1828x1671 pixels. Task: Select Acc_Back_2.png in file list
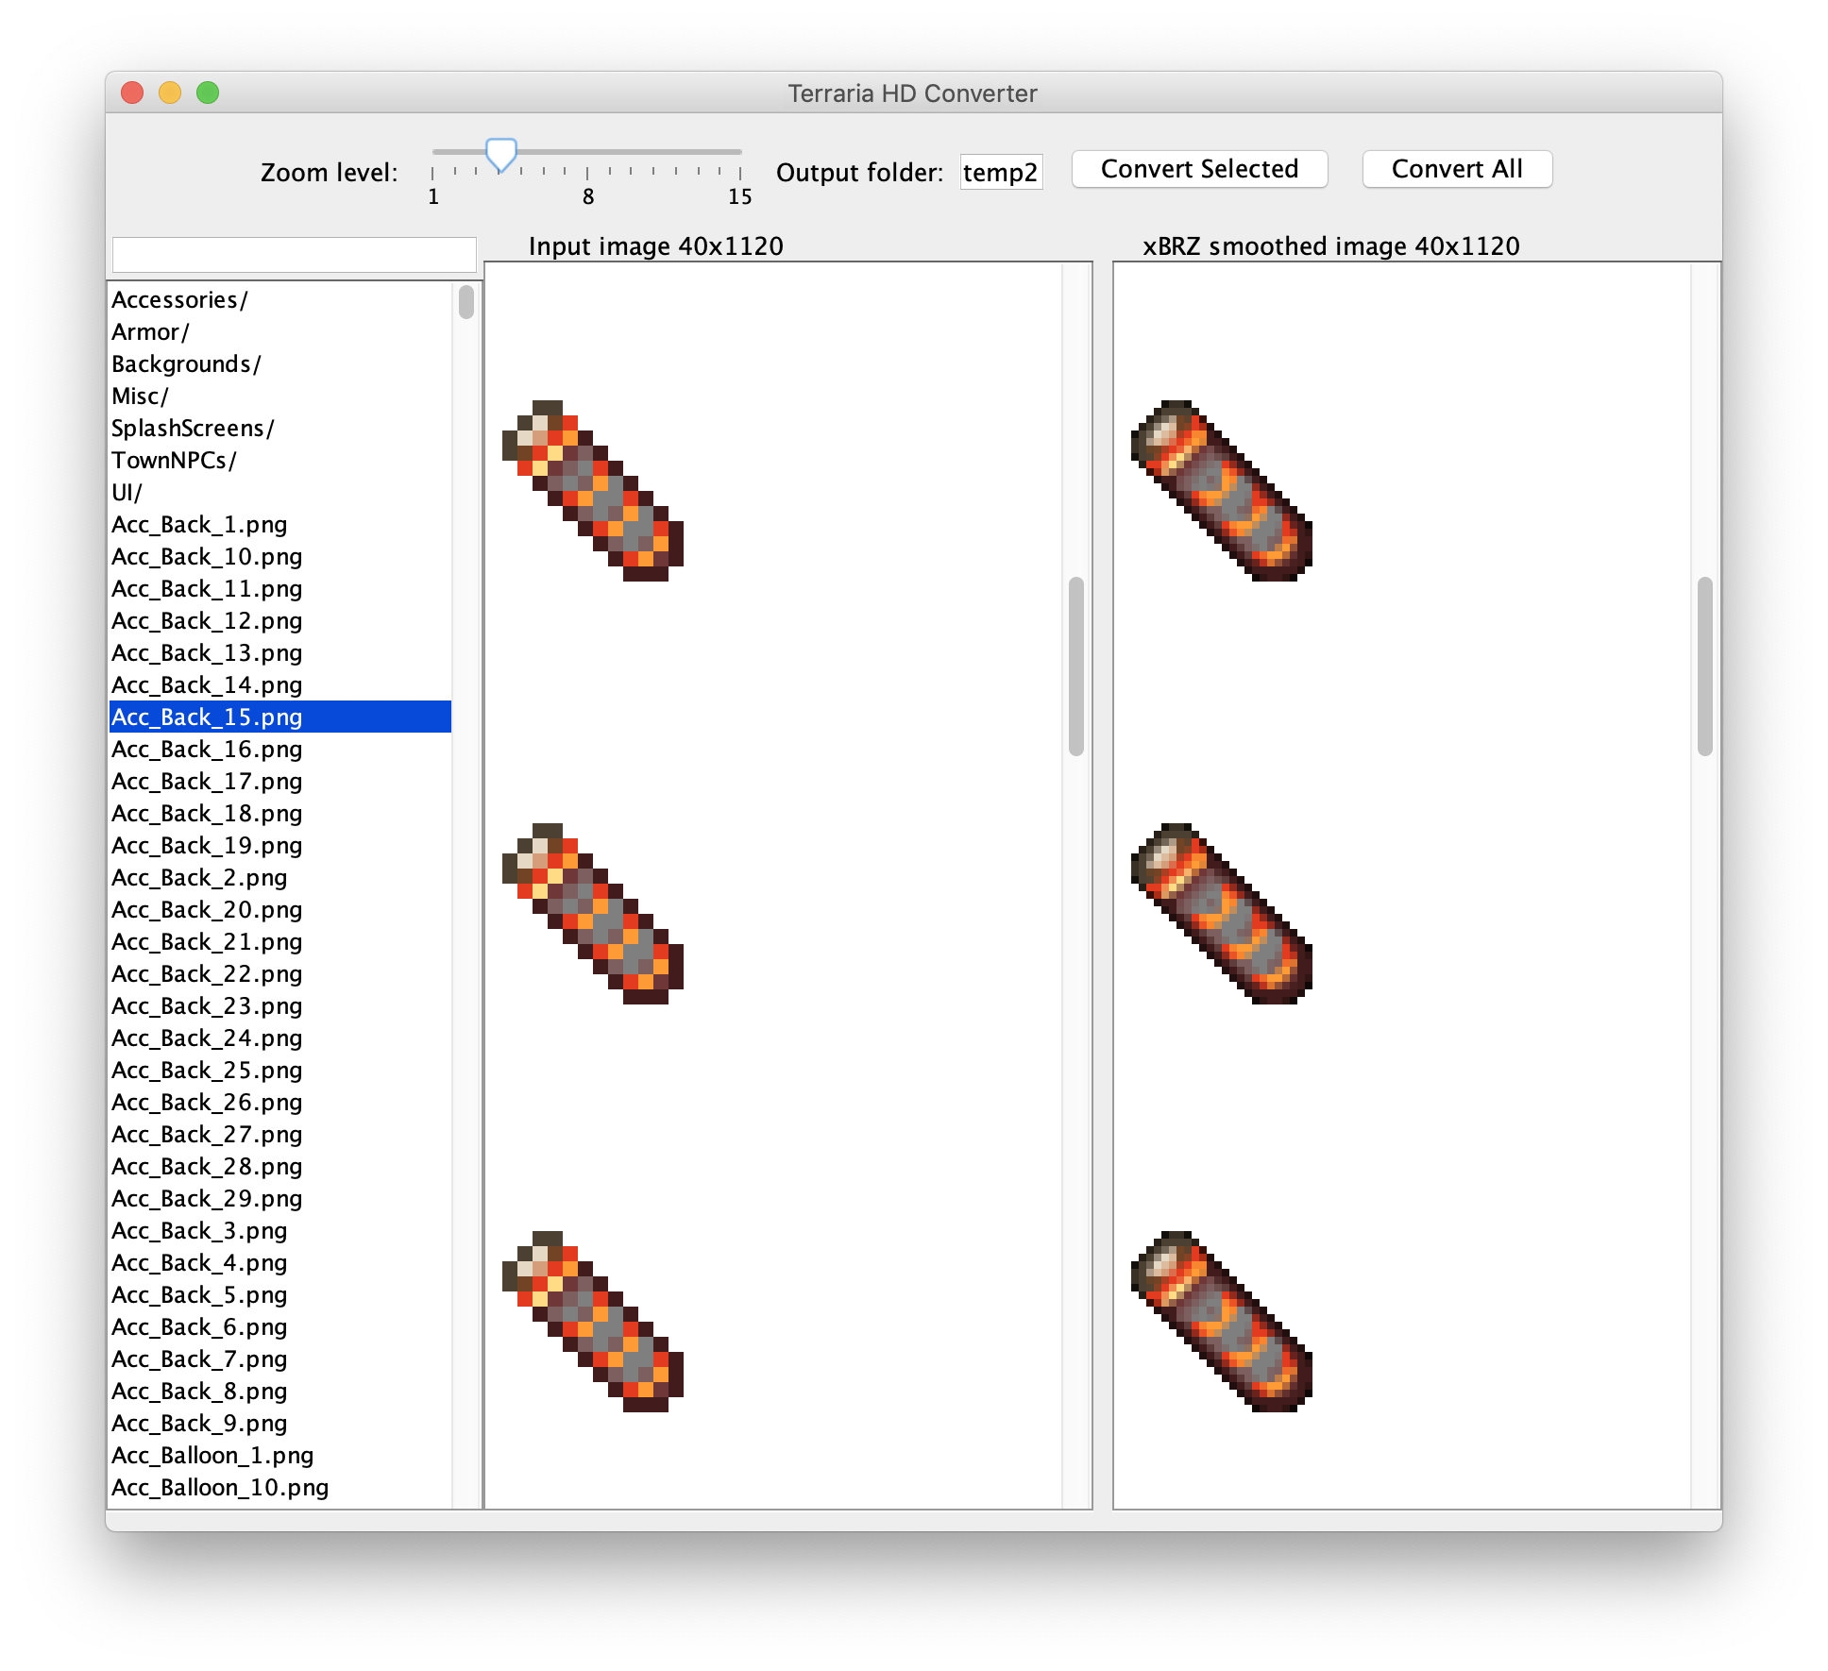click(280, 877)
